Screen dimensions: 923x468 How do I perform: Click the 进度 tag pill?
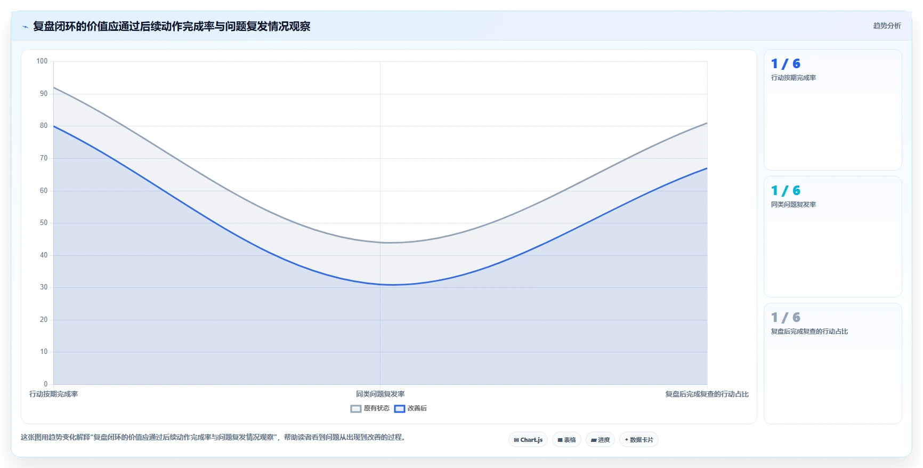600,440
